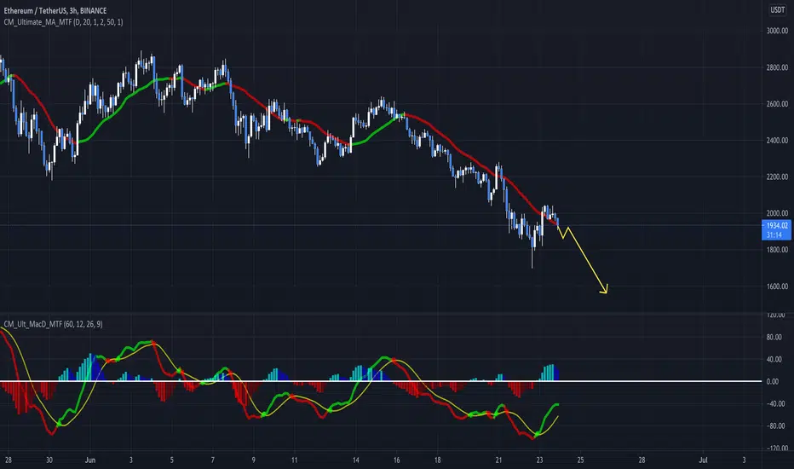The height and width of the screenshot is (469, 794).
Task: Click the 23 date label on time axis
Action: (539, 460)
